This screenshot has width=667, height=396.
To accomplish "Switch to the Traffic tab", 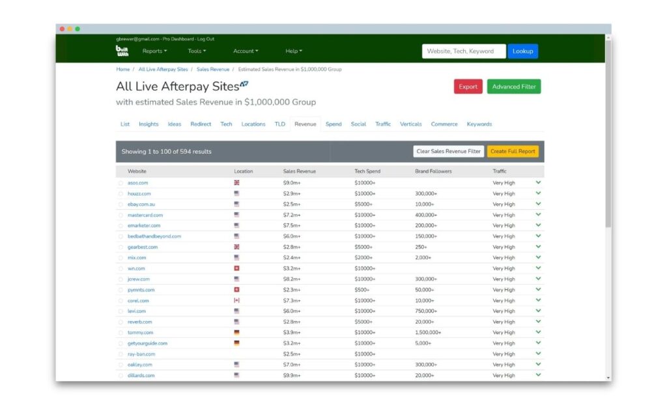I will point(383,124).
